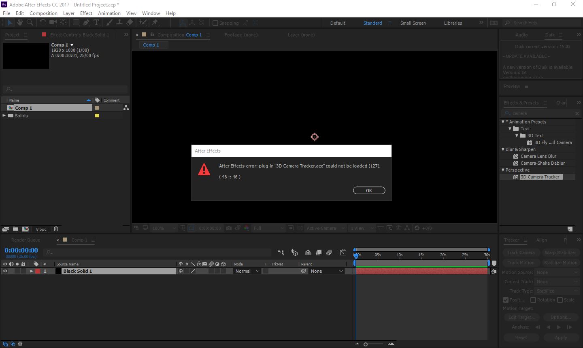Create new folder in Project panel
Viewport: 583px width, 348px height.
[15, 229]
